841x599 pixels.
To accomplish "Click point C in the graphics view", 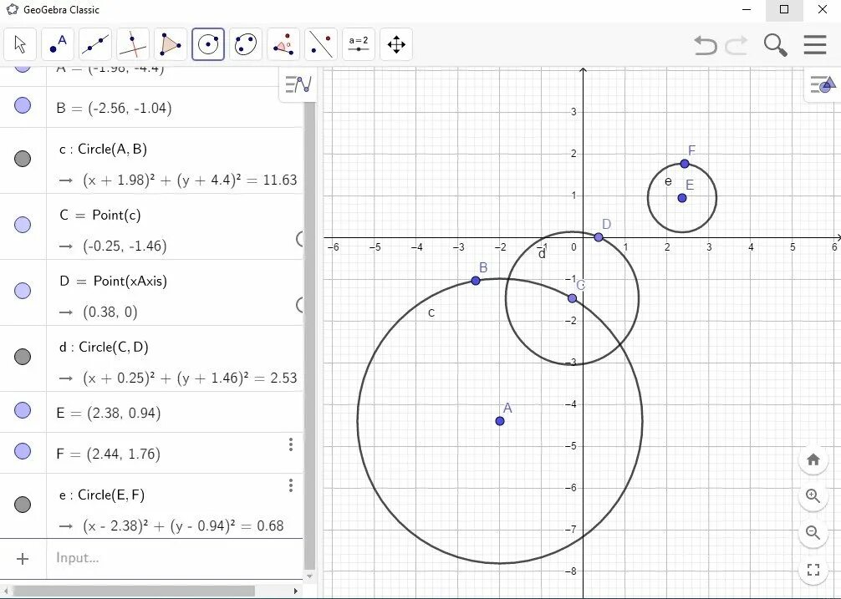I will [573, 298].
